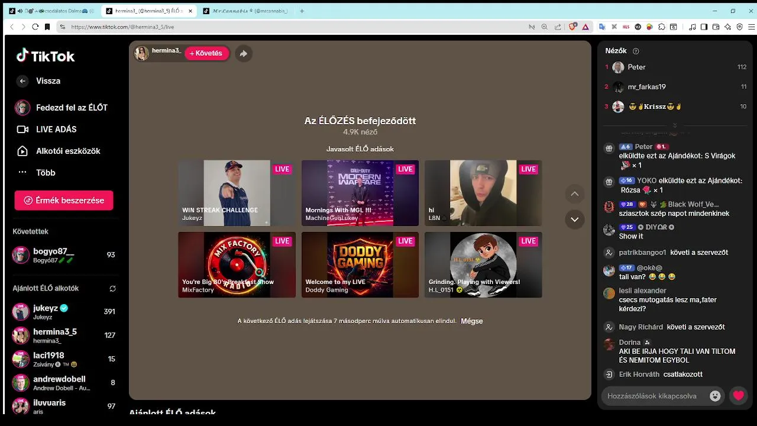Click the address bar share icon
The width and height of the screenshot is (757, 426).
tap(558, 27)
